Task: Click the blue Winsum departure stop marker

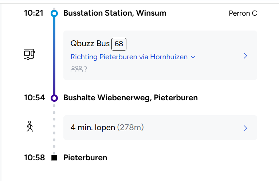Action: 54,13
